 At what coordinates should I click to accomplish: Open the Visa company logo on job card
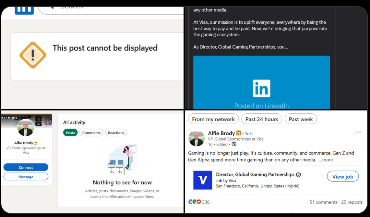tap(203, 180)
